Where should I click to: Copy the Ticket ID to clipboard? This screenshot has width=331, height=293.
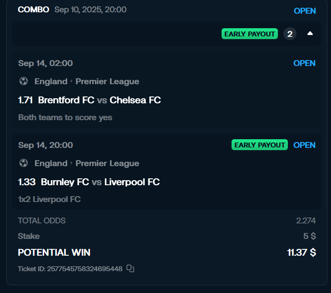pyautogui.click(x=130, y=268)
